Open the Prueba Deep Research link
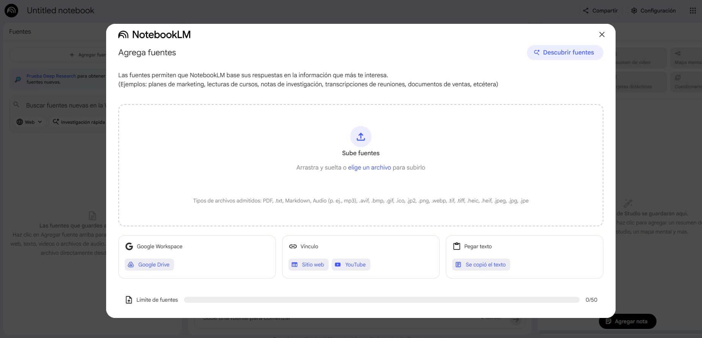 pyautogui.click(x=51, y=76)
